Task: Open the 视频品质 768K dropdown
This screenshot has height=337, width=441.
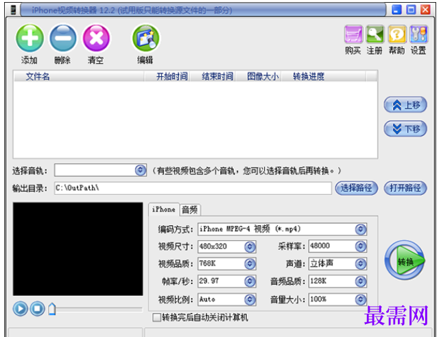Action: point(250,264)
